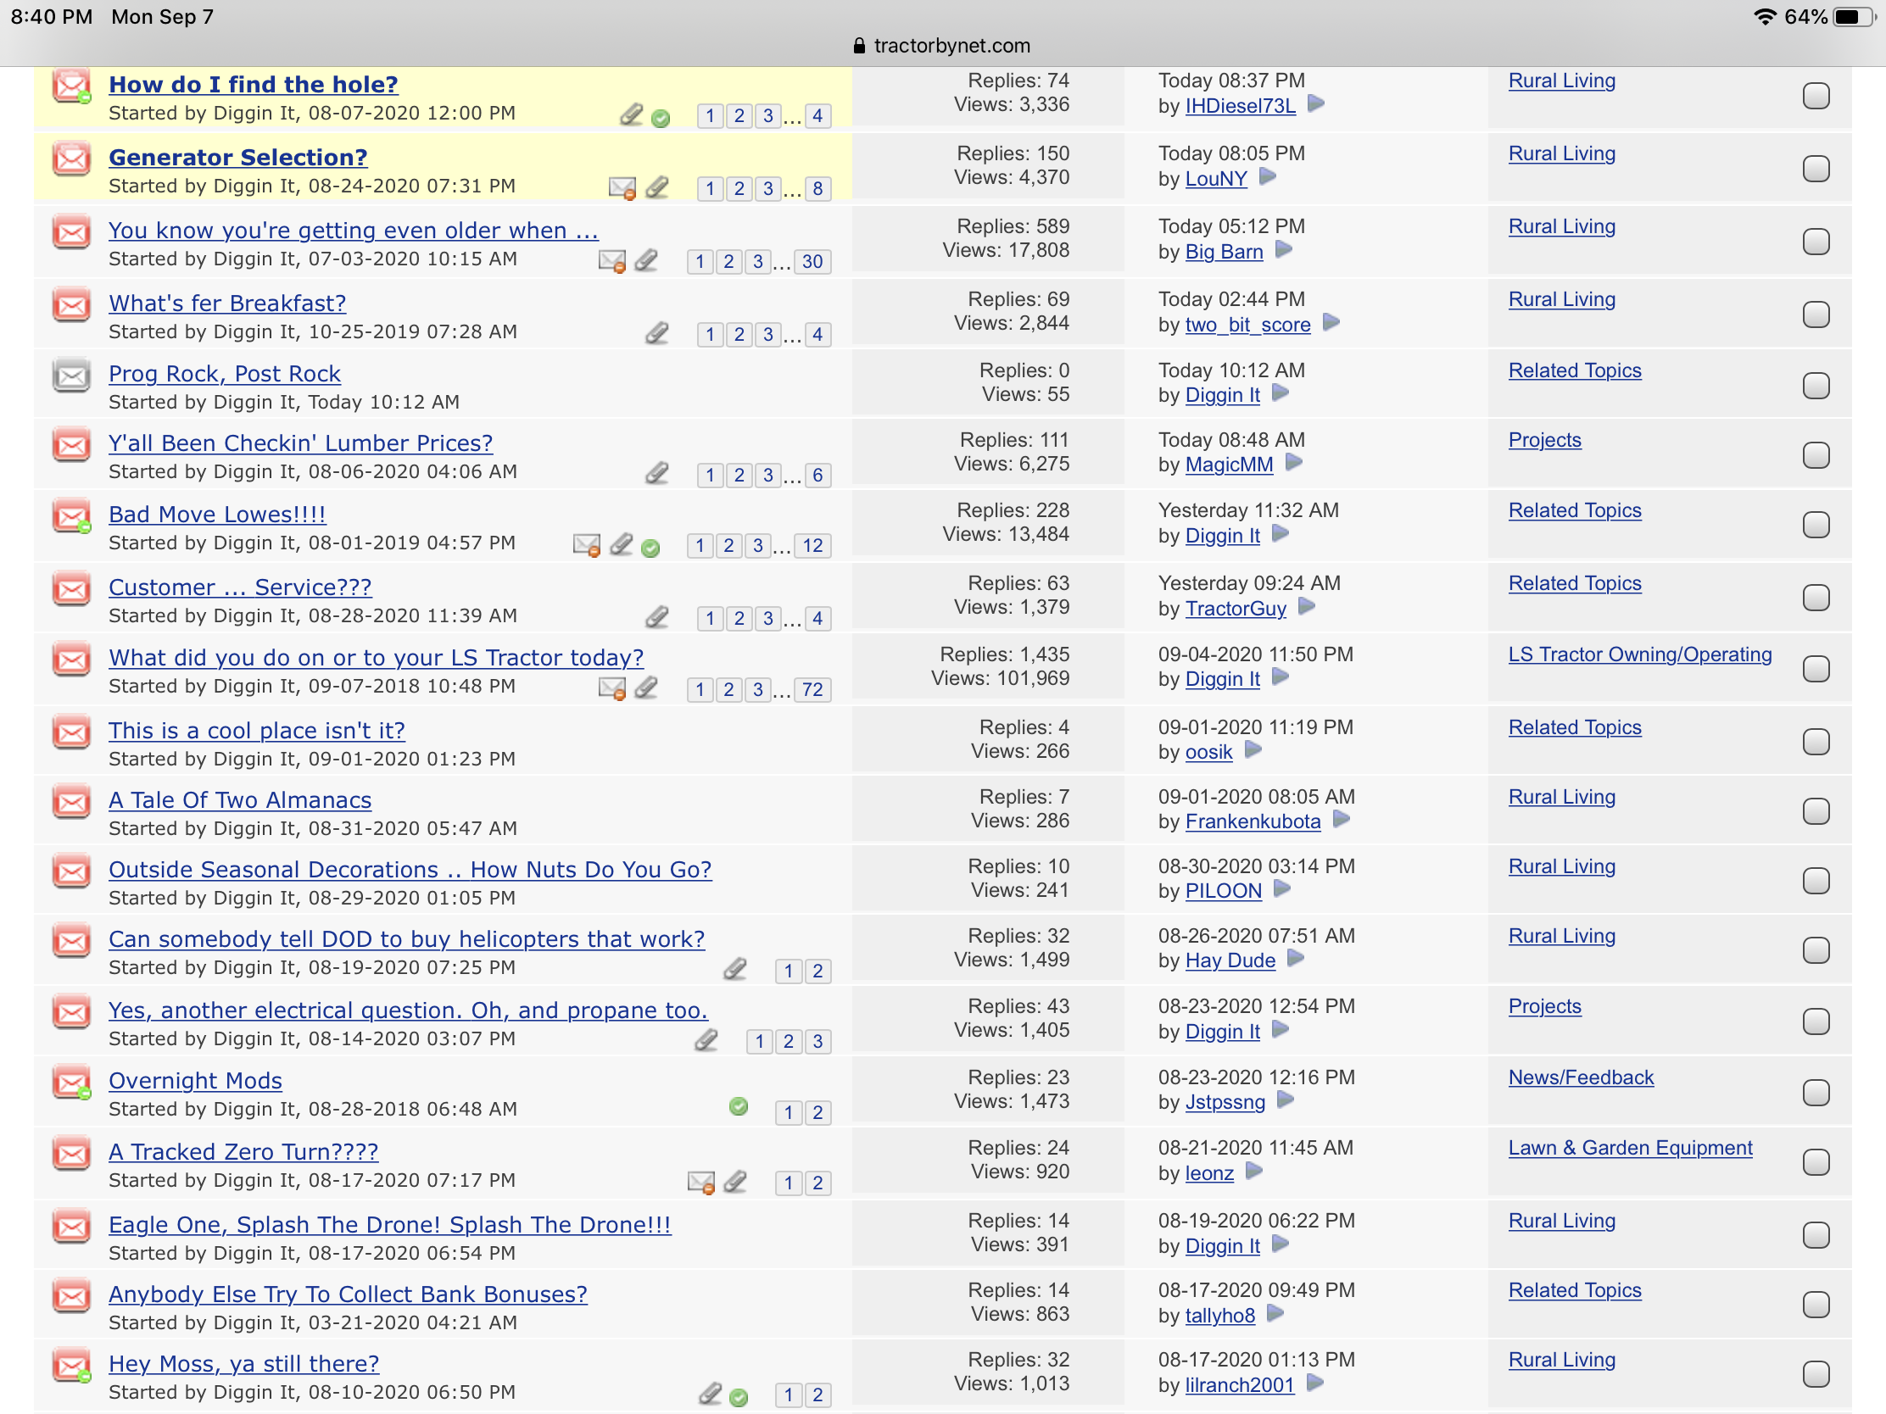Screen dimensions: 1886x1414
Task: Click paperclip attachment icon in What's fer Breakfast row
Action: [x=656, y=333]
